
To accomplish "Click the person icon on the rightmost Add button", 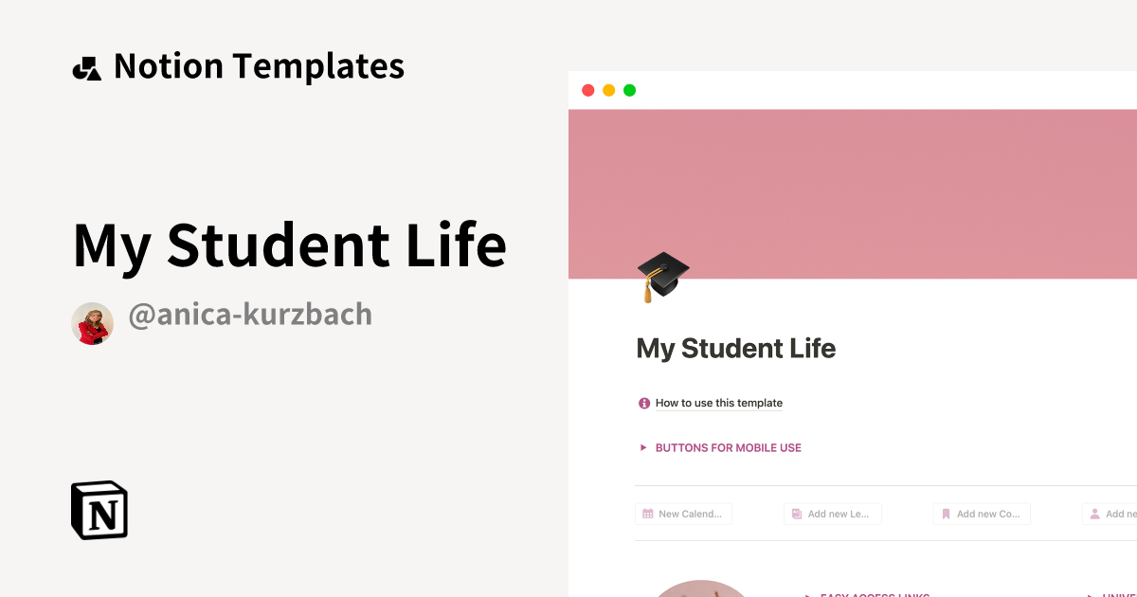I will coord(1095,513).
